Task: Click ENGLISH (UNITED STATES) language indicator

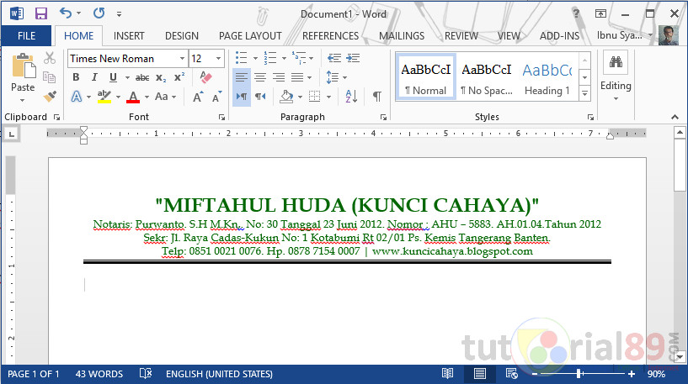Action: click(x=219, y=374)
